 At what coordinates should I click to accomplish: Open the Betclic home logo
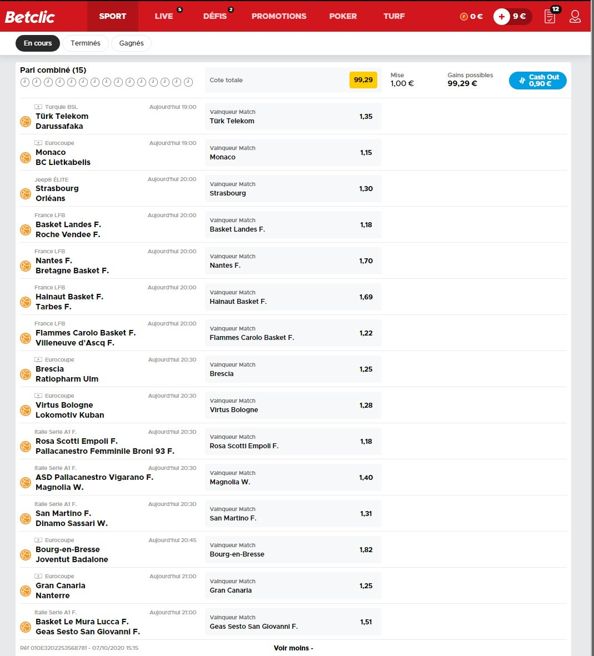click(x=29, y=17)
